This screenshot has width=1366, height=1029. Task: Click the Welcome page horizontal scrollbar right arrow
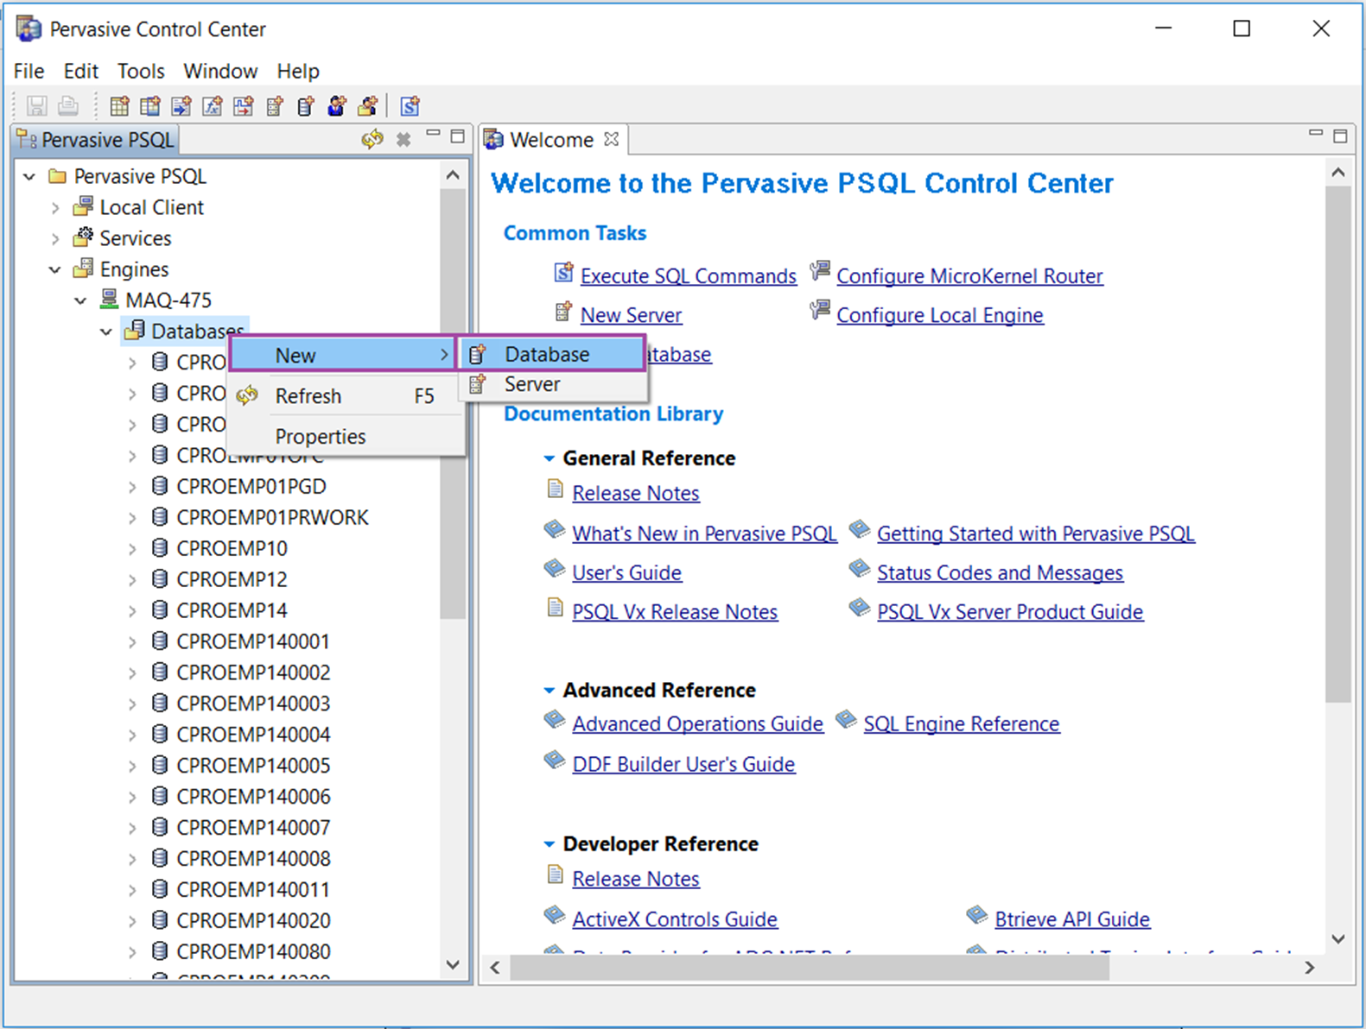click(1310, 968)
